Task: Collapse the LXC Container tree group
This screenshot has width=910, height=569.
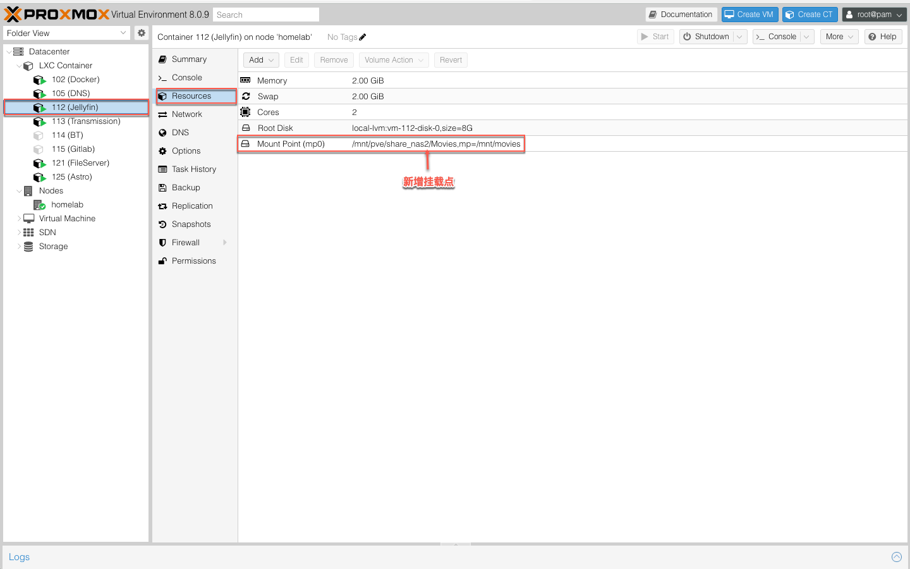Action: coord(19,66)
